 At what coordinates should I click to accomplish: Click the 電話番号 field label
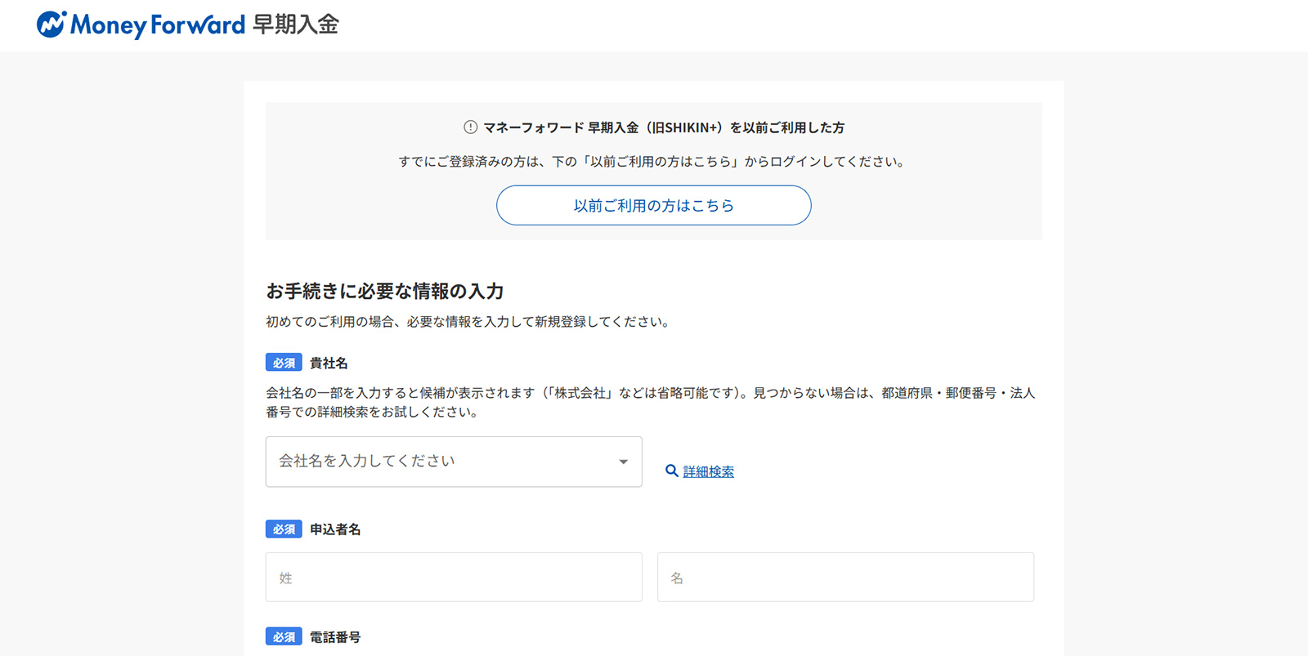point(335,637)
